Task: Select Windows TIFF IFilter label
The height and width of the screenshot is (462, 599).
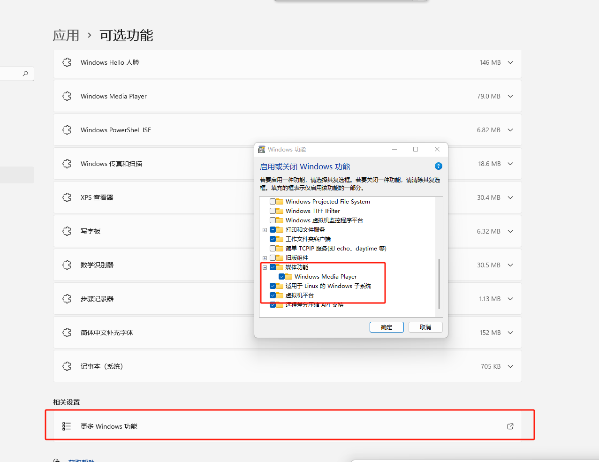Action: pos(313,211)
